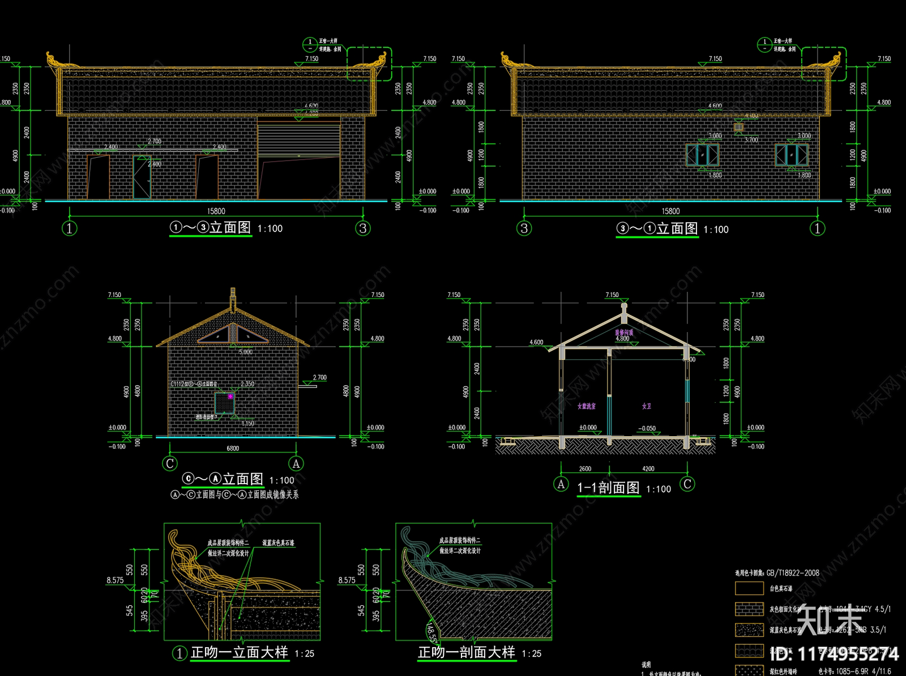Click the 4200 dimension in section
This screenshot has height=676, width=906.
pos(648,468)
